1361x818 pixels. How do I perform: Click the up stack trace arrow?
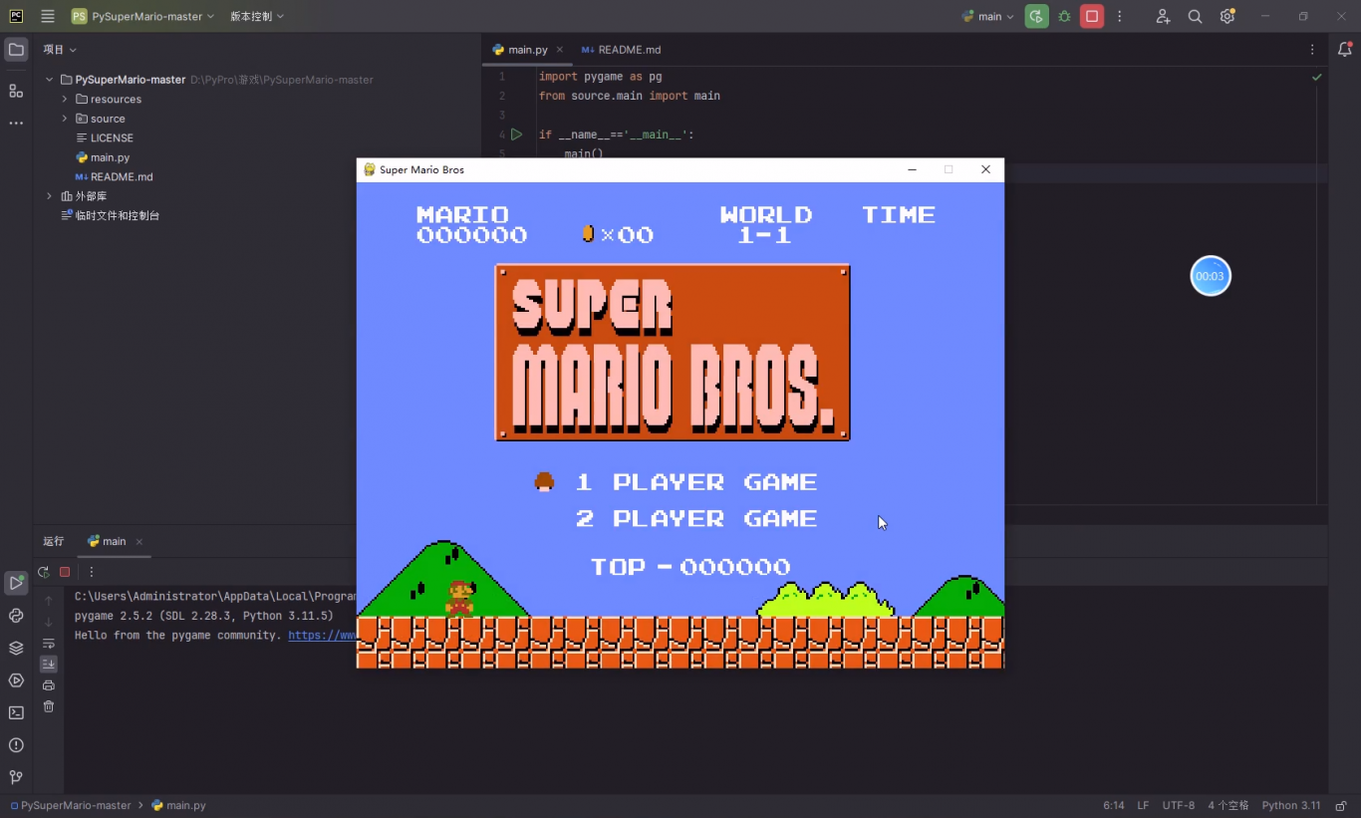pyautogui.click(x=49, y=601)
